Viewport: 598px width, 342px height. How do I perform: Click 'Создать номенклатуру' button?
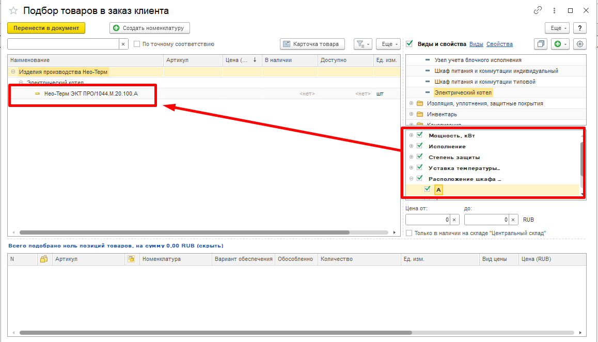click(150, 28)
